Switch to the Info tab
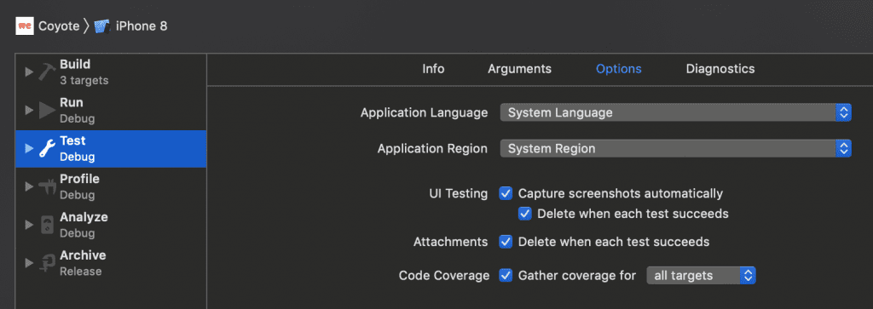Image resolution: width=873 pixels, height=309 pixels. click(433, 69)
